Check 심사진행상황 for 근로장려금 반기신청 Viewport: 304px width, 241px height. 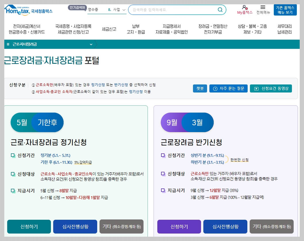(225, 227)
